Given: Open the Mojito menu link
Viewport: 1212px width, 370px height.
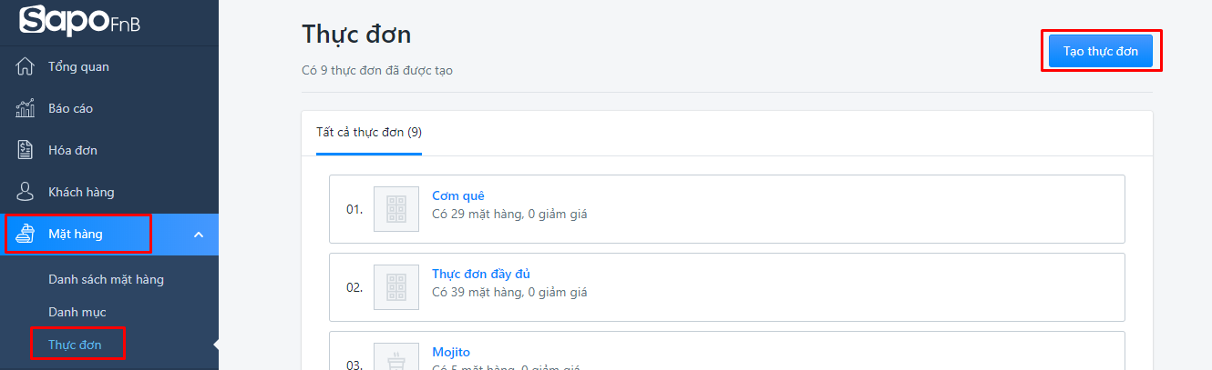Looking at the screenshot, I should coord(451,352).
